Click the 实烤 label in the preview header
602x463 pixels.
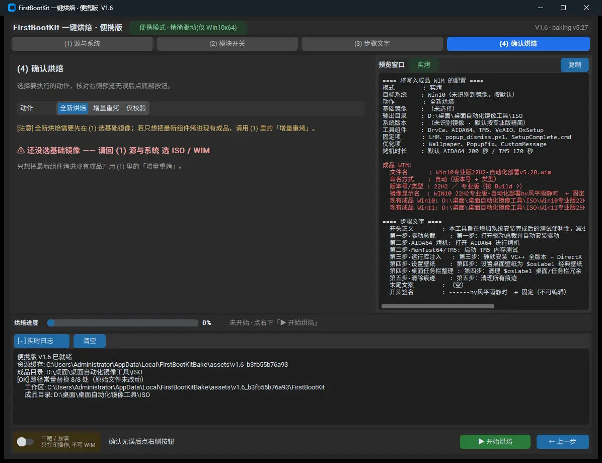pos(424,64)
